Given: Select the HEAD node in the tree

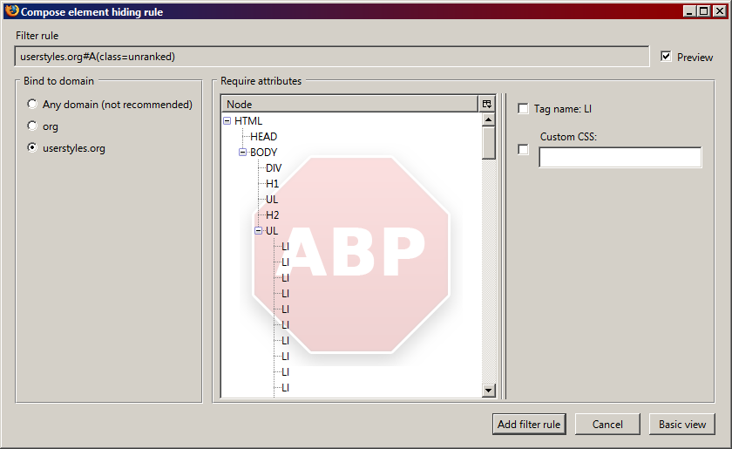Looking at the screenshot, I should [x=263, y=136].
